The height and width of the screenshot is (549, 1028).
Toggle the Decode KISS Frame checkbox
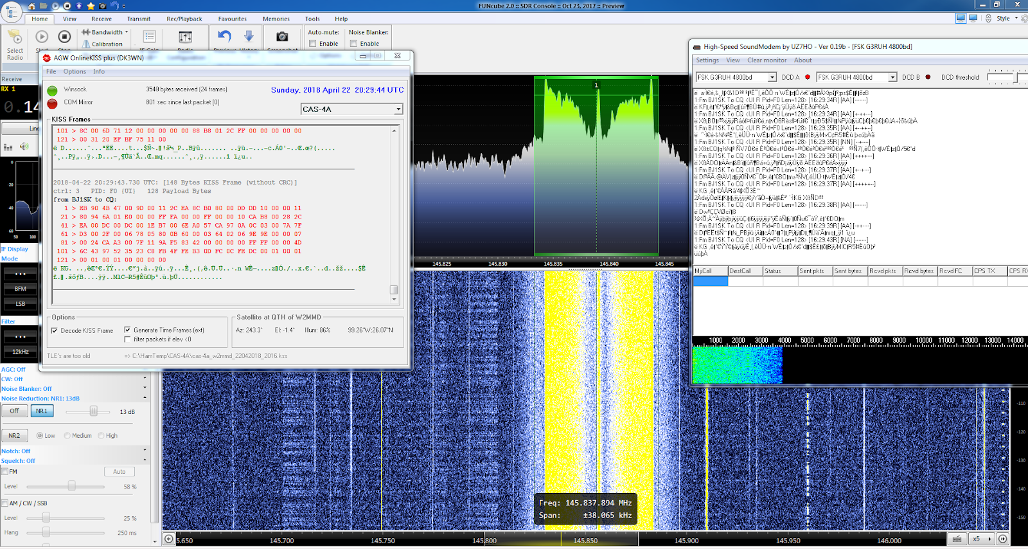click(x=55, y=330)
